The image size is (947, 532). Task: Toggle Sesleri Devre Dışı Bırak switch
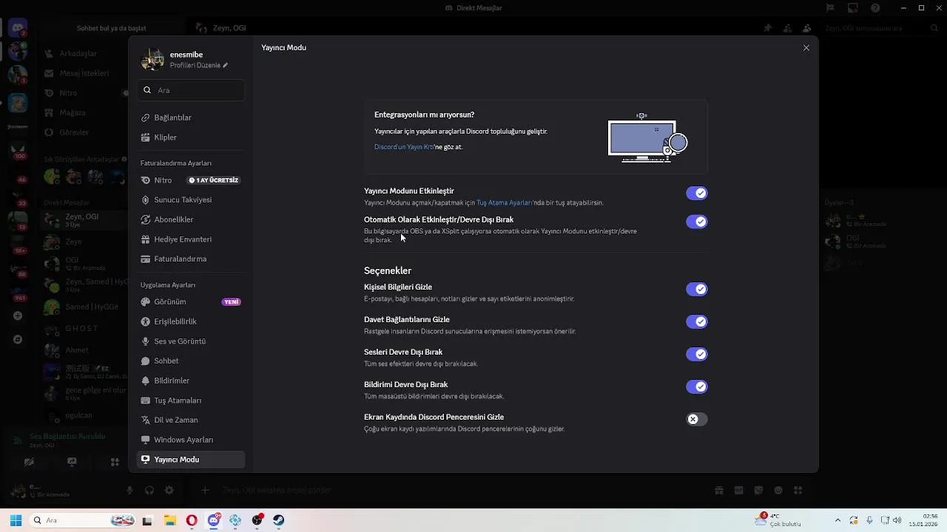697,354
